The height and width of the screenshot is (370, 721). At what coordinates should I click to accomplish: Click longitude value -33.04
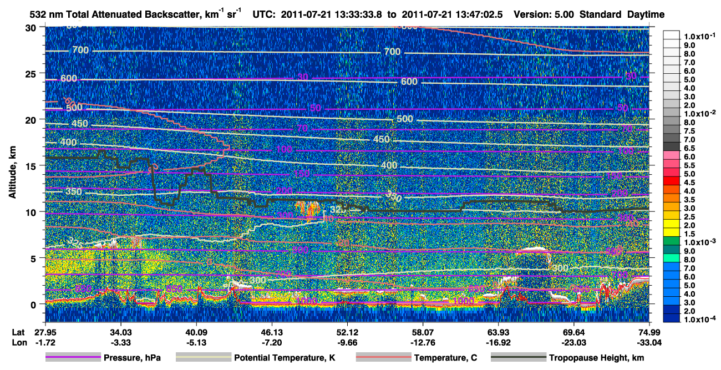649,342
